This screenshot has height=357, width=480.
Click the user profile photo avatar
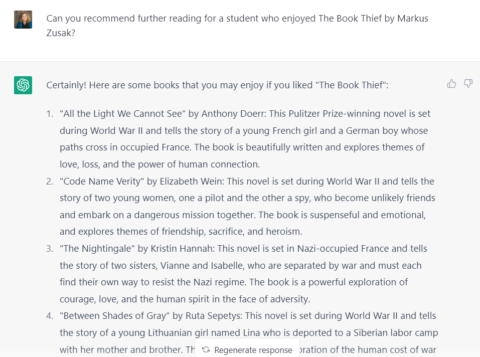[x=23, y=20]
